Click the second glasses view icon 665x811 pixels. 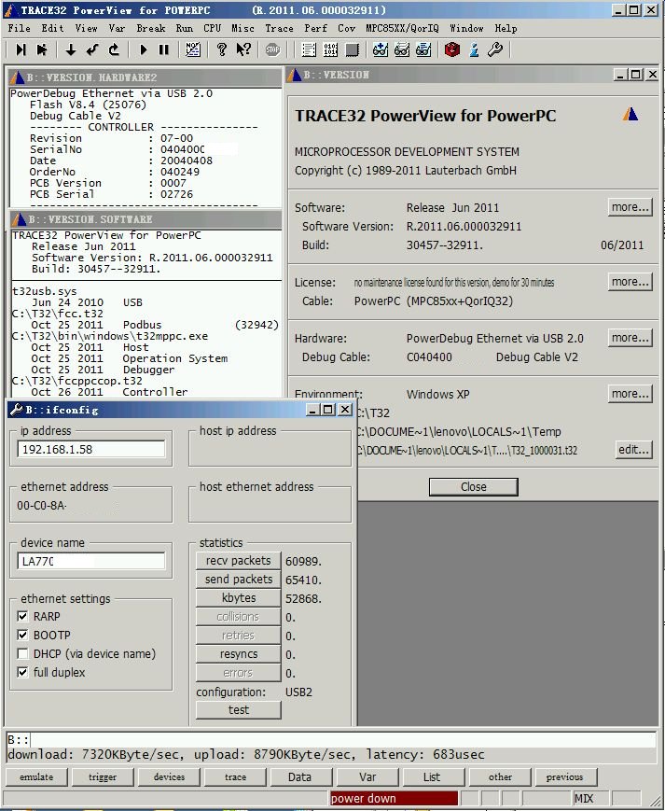pos(402,49)
